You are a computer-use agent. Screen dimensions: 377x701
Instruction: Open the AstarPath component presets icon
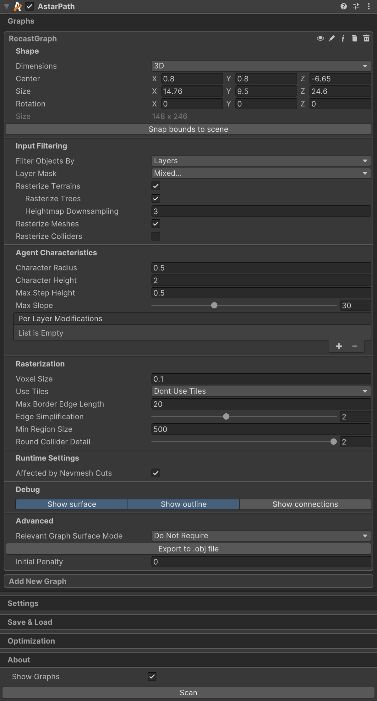point(356,6)
